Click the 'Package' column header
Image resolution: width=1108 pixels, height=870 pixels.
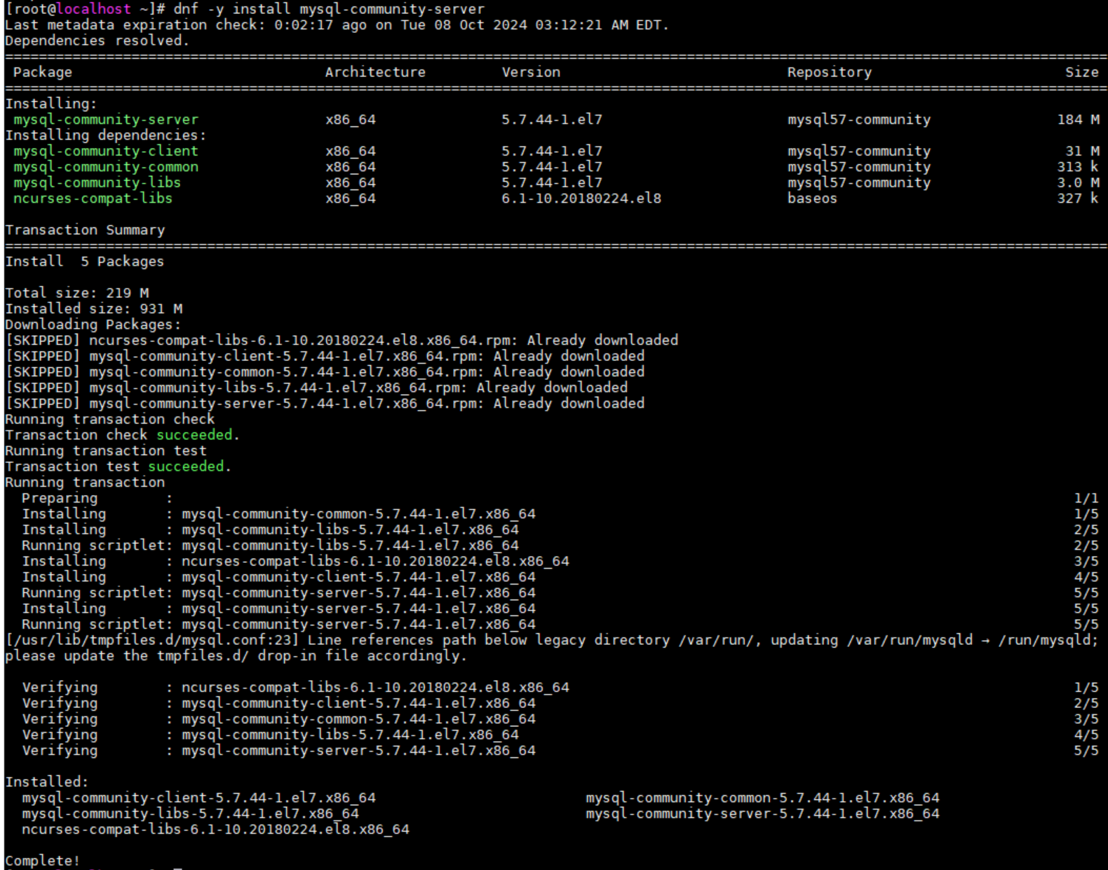click(42, 72)
